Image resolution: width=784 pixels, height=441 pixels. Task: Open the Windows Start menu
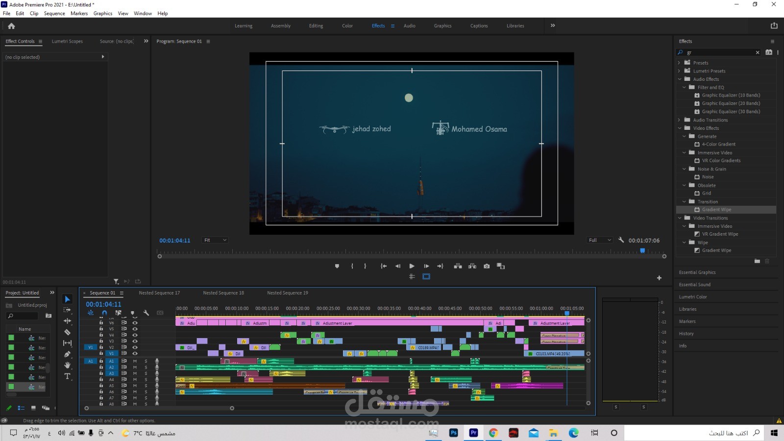point(774,433)
